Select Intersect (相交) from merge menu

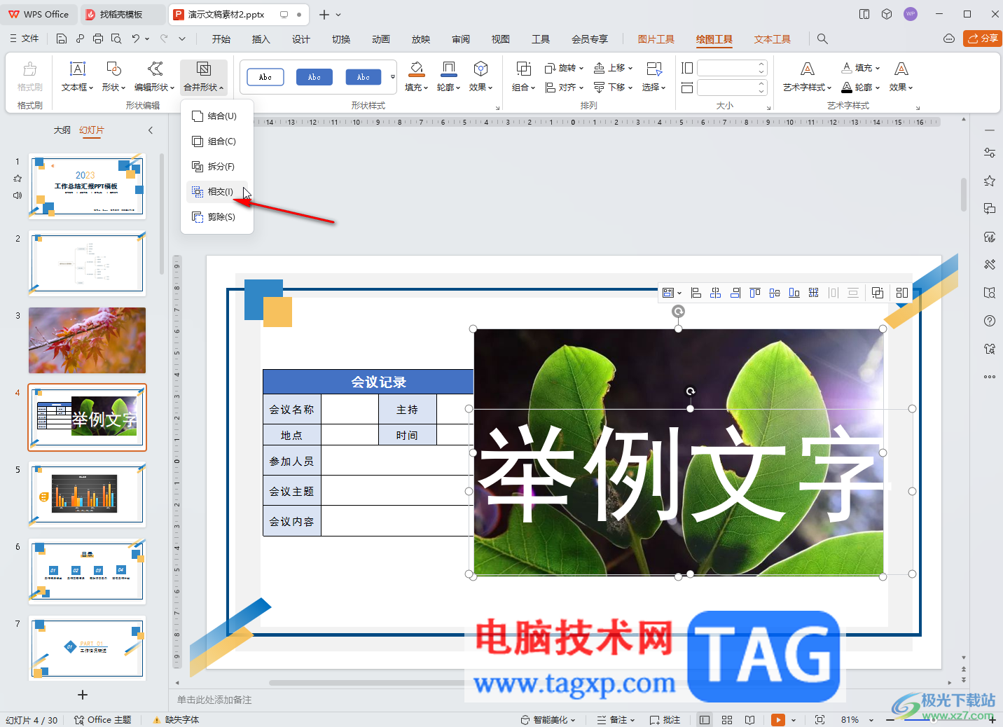217,192
